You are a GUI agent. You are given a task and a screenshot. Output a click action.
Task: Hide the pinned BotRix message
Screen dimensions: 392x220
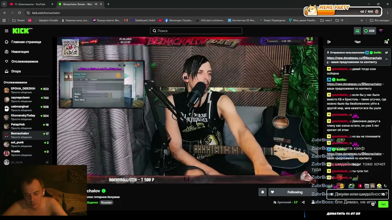pyautogui.click(x=386, y=53)
